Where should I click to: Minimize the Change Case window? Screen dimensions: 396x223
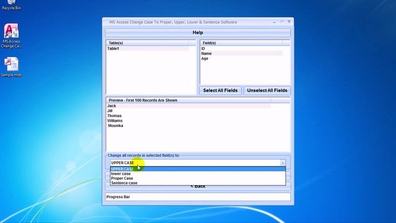(274, 22)
